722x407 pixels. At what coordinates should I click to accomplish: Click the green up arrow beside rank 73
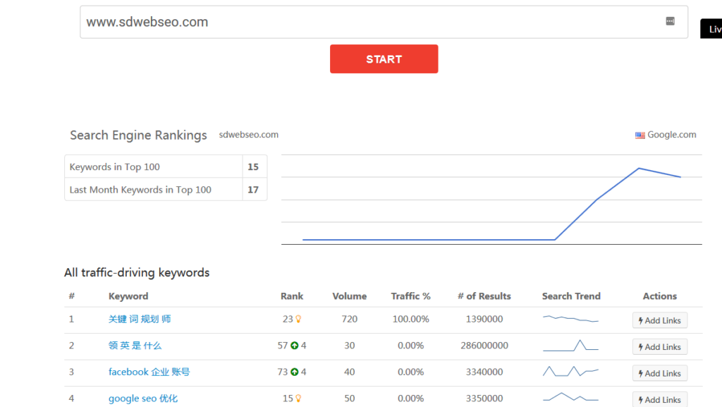coord(294,372)
